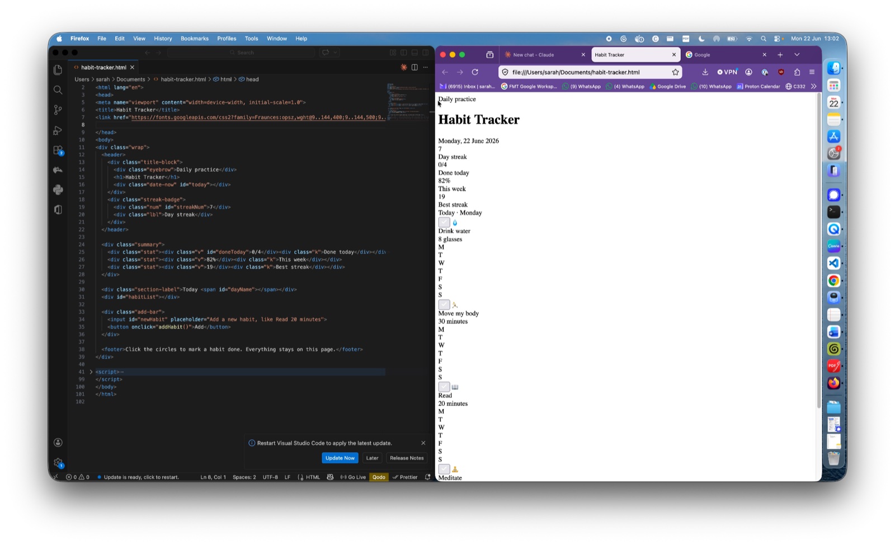The width and height of the screenshot is (895, 545).
Task: Open VS Code Accounts icon
Action: point(58,443)
